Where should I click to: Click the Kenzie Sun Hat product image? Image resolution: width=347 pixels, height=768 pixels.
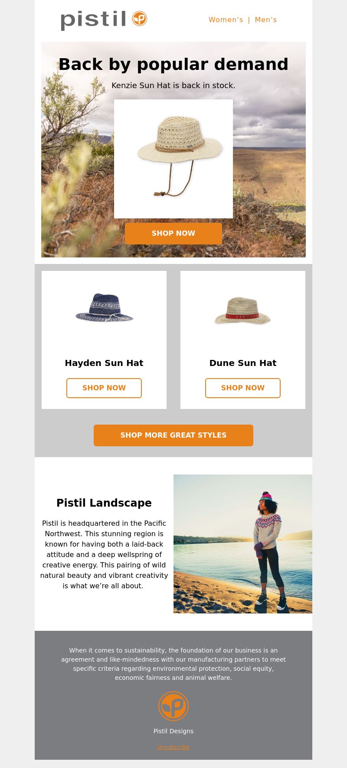tap(173, 159)
